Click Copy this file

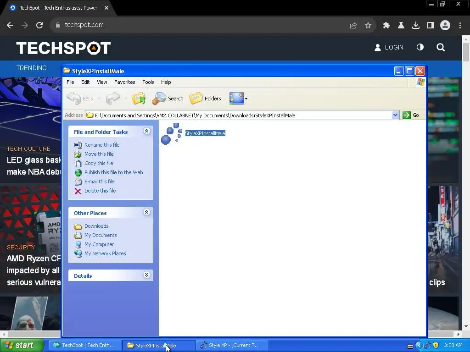[99, 163]
